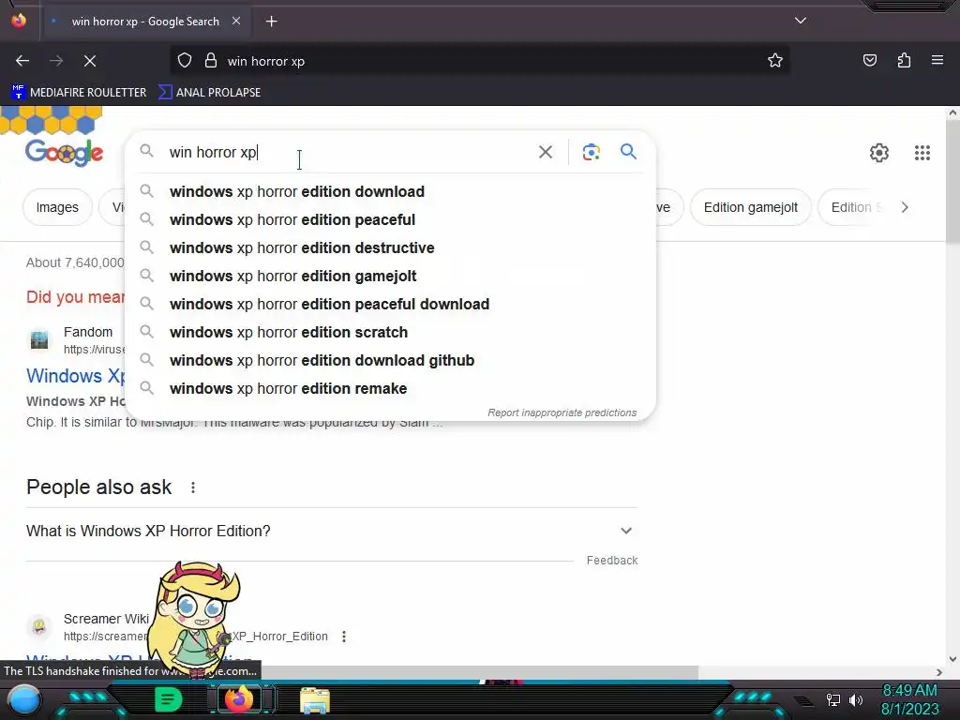Viewport: 960px width, 720px height.
Task: Open the ANAL PROLAPSE bookmark
Action: point(210,93)
